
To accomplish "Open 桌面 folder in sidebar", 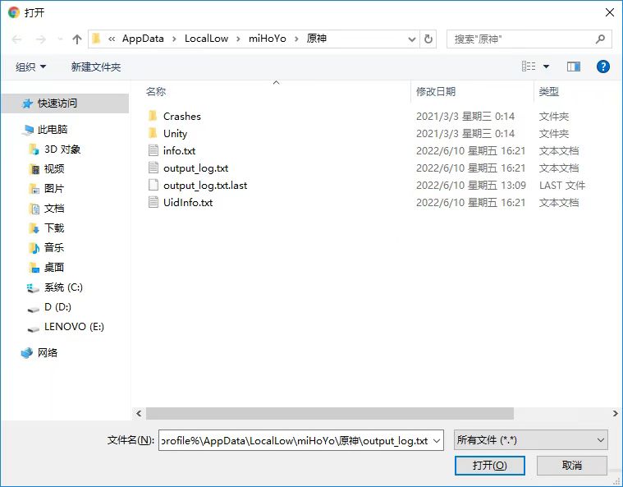I will point(53,267).
